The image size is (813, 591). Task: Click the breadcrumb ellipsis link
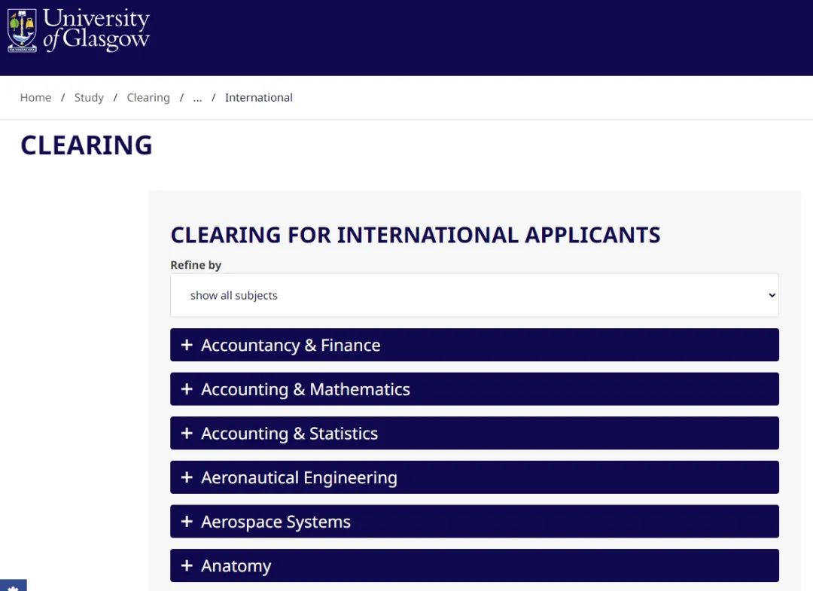[x=197, y=98]
